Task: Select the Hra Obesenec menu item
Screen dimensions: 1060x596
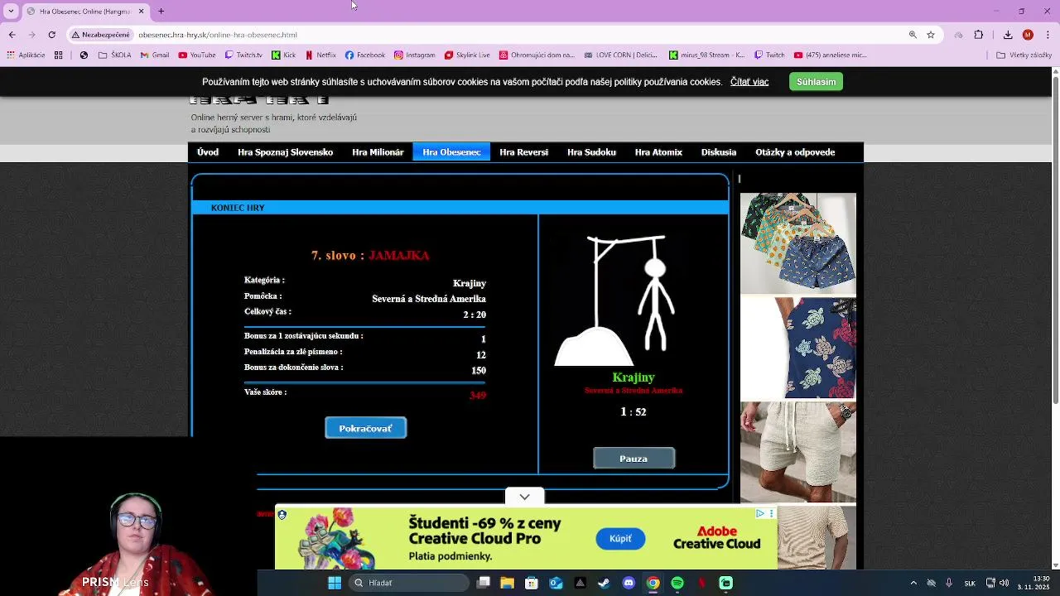Action: (451, 152)
